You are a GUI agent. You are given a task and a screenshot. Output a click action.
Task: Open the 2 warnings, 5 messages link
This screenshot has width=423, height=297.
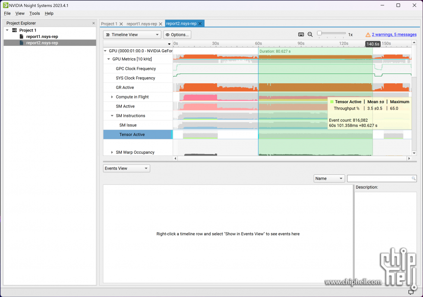(394, 35)
